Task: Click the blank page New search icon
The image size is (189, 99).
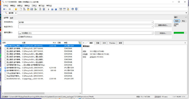Action: point(21,9)
